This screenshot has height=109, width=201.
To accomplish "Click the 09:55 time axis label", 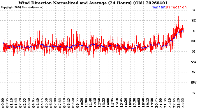I will tap(77, 103).
